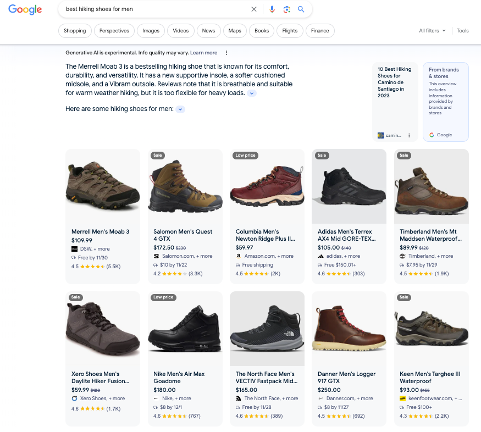Open the 'From brands & stores' card

tap(446, 102)
